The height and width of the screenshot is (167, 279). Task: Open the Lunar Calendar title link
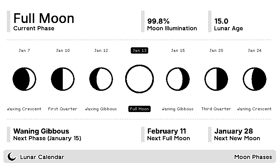[42, 157]
